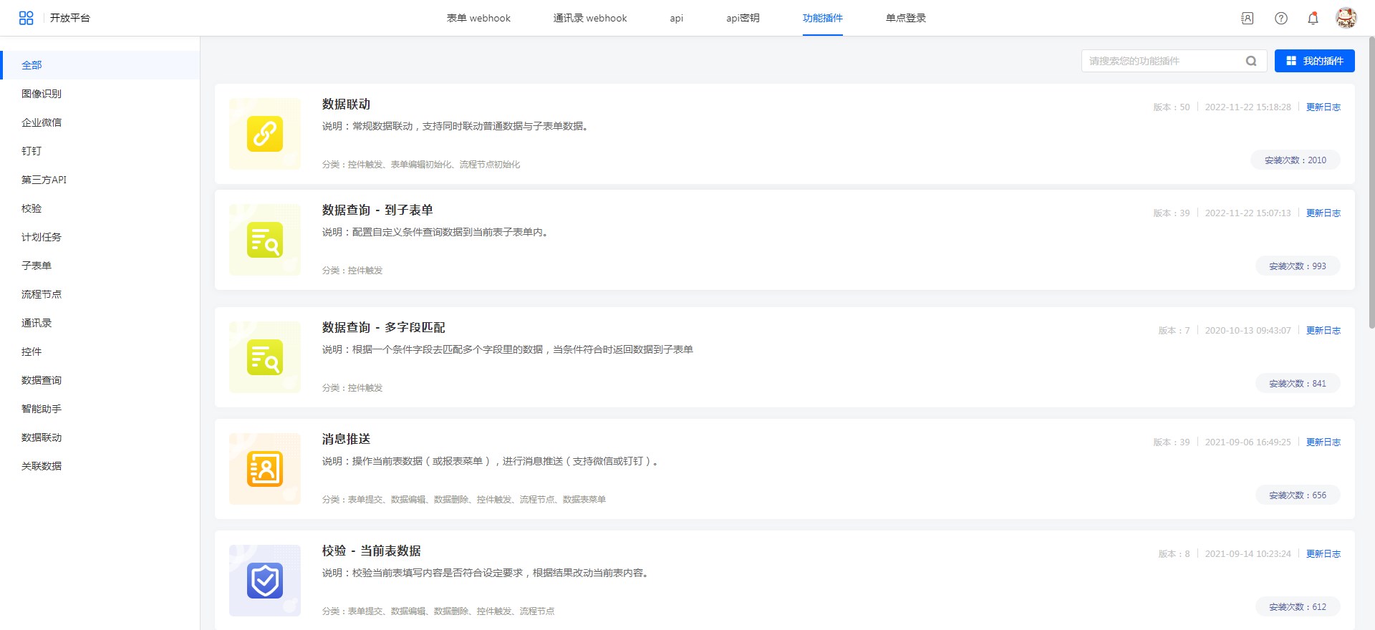
Task: Click the app grid icon beside 开放平台
Action: point(26,18)
